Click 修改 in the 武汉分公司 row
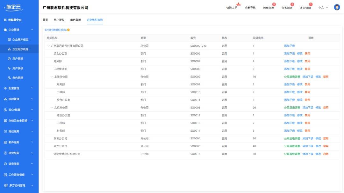The width and height of the screenshot is (344, 193). pyautogui.click(x=318, y=146)
